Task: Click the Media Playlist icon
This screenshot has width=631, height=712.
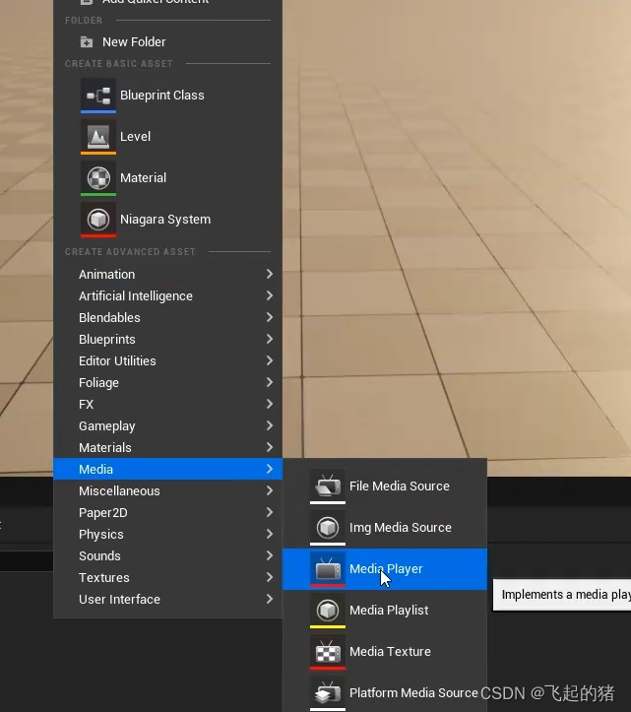Action: (328, 611)
